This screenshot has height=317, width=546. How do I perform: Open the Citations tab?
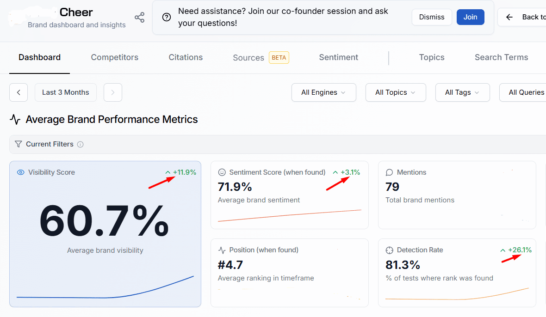click(186, 57)
